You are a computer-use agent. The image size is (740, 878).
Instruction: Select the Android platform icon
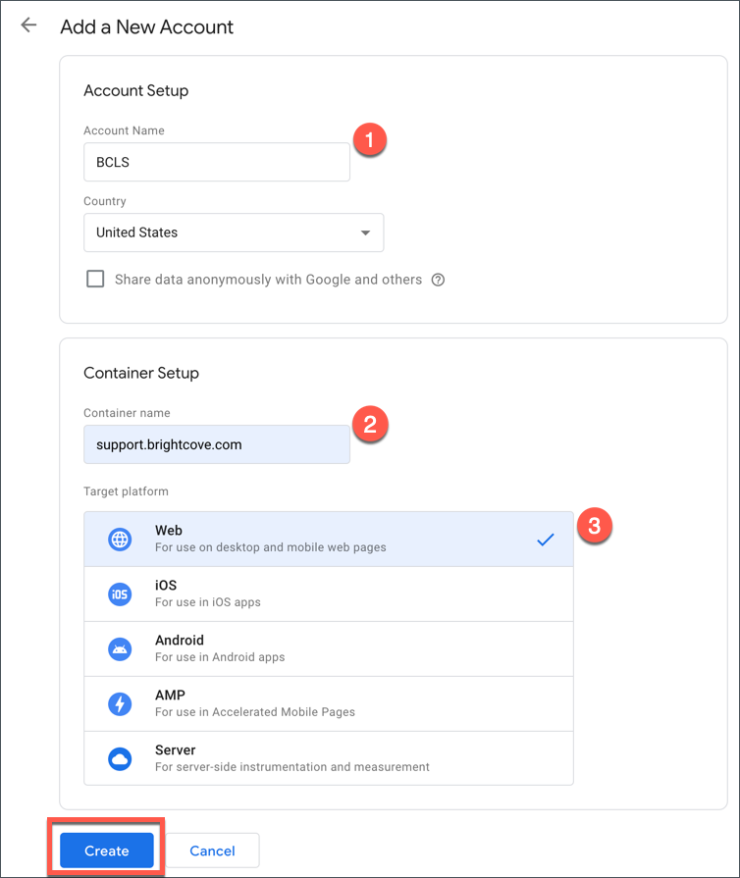tap(119, 648)
